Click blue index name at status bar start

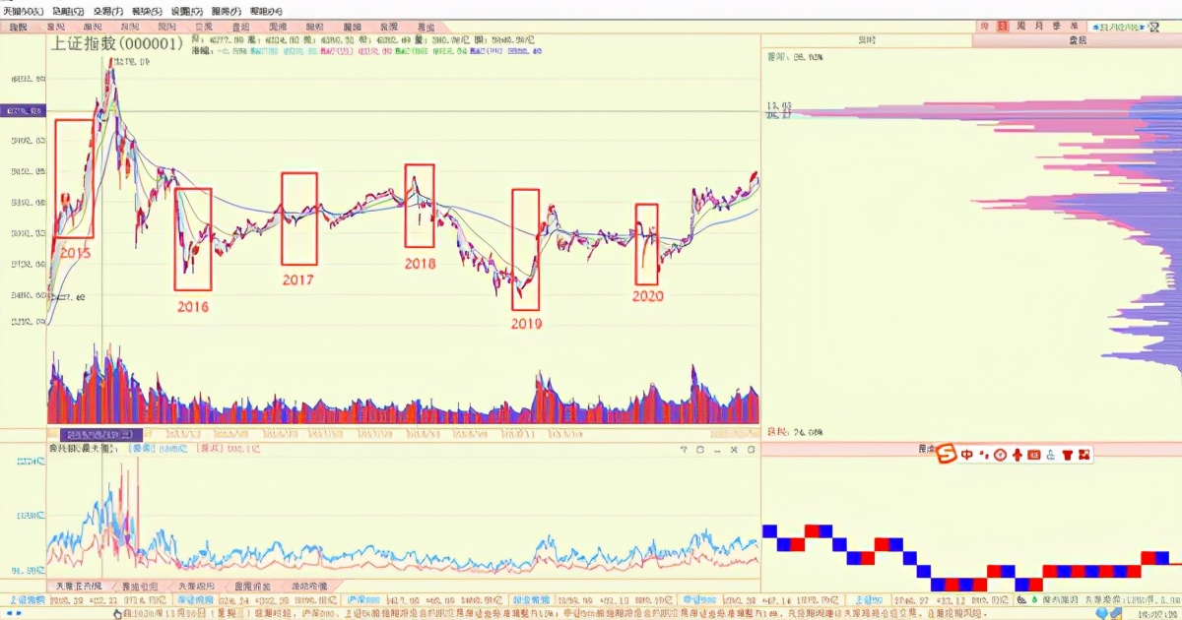tap(27, 599)
